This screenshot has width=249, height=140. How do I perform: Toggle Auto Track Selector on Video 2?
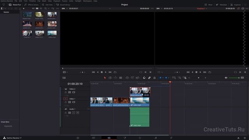point(70,92)
